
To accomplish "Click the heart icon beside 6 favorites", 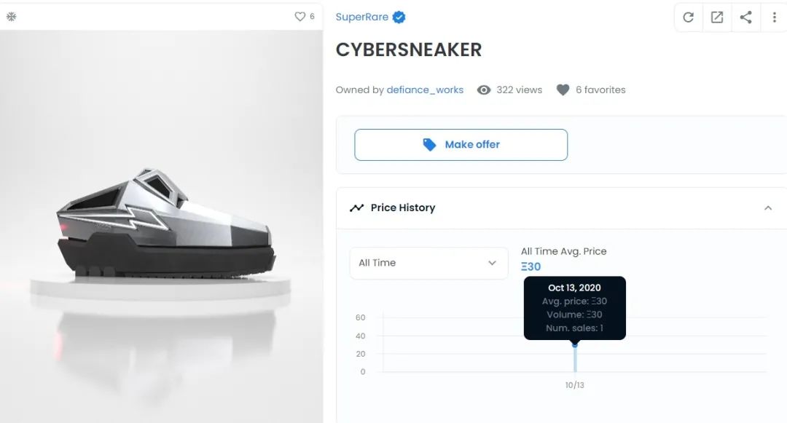I will (x=563, y=90).
